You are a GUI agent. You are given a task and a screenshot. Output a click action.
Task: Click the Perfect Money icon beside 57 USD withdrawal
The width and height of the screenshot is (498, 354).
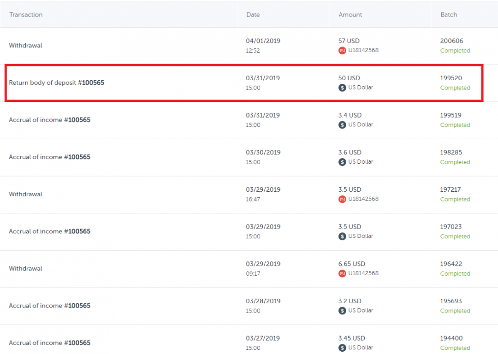[342, 51]
